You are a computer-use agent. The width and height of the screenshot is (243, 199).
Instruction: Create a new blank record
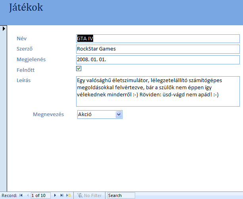point(68,195)
